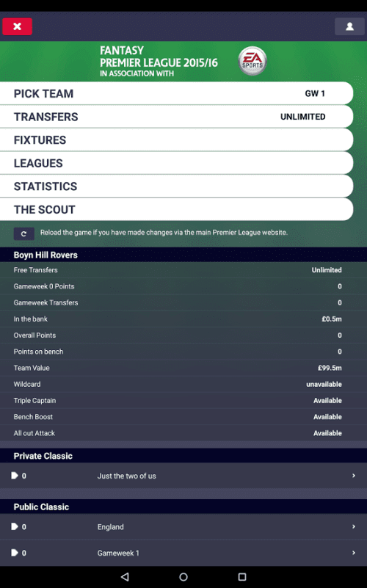
Task: Tap Android back navigation icon
Action: click(x=125, y=576)
